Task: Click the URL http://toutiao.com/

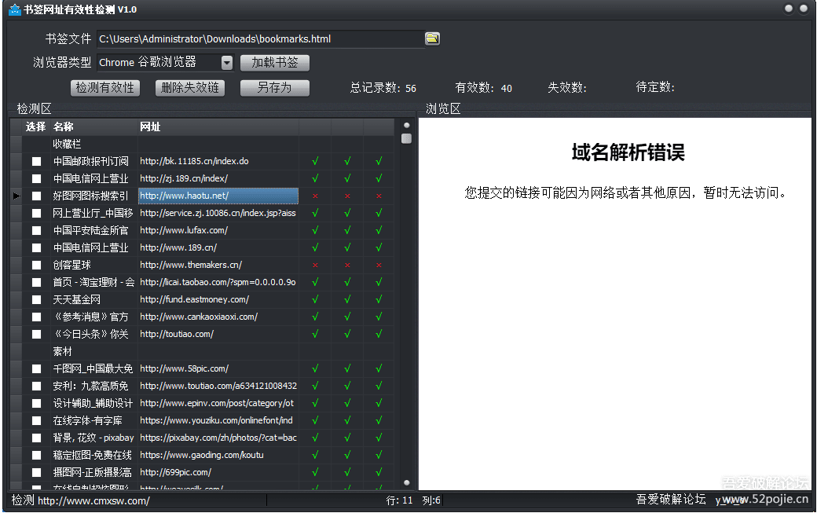Action: (177, 334)
